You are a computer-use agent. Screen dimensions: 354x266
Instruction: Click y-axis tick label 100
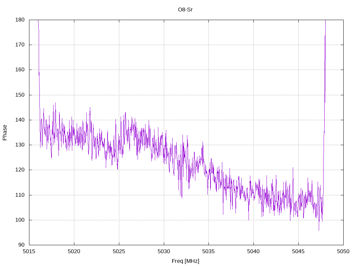tap(20, 220)
